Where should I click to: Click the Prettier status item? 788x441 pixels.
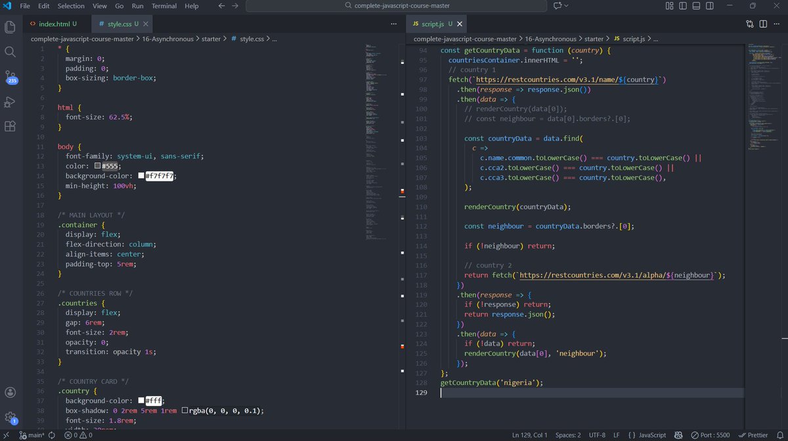(753, 435)
